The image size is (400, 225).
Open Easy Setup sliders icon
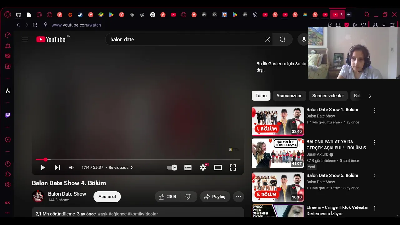392,25
